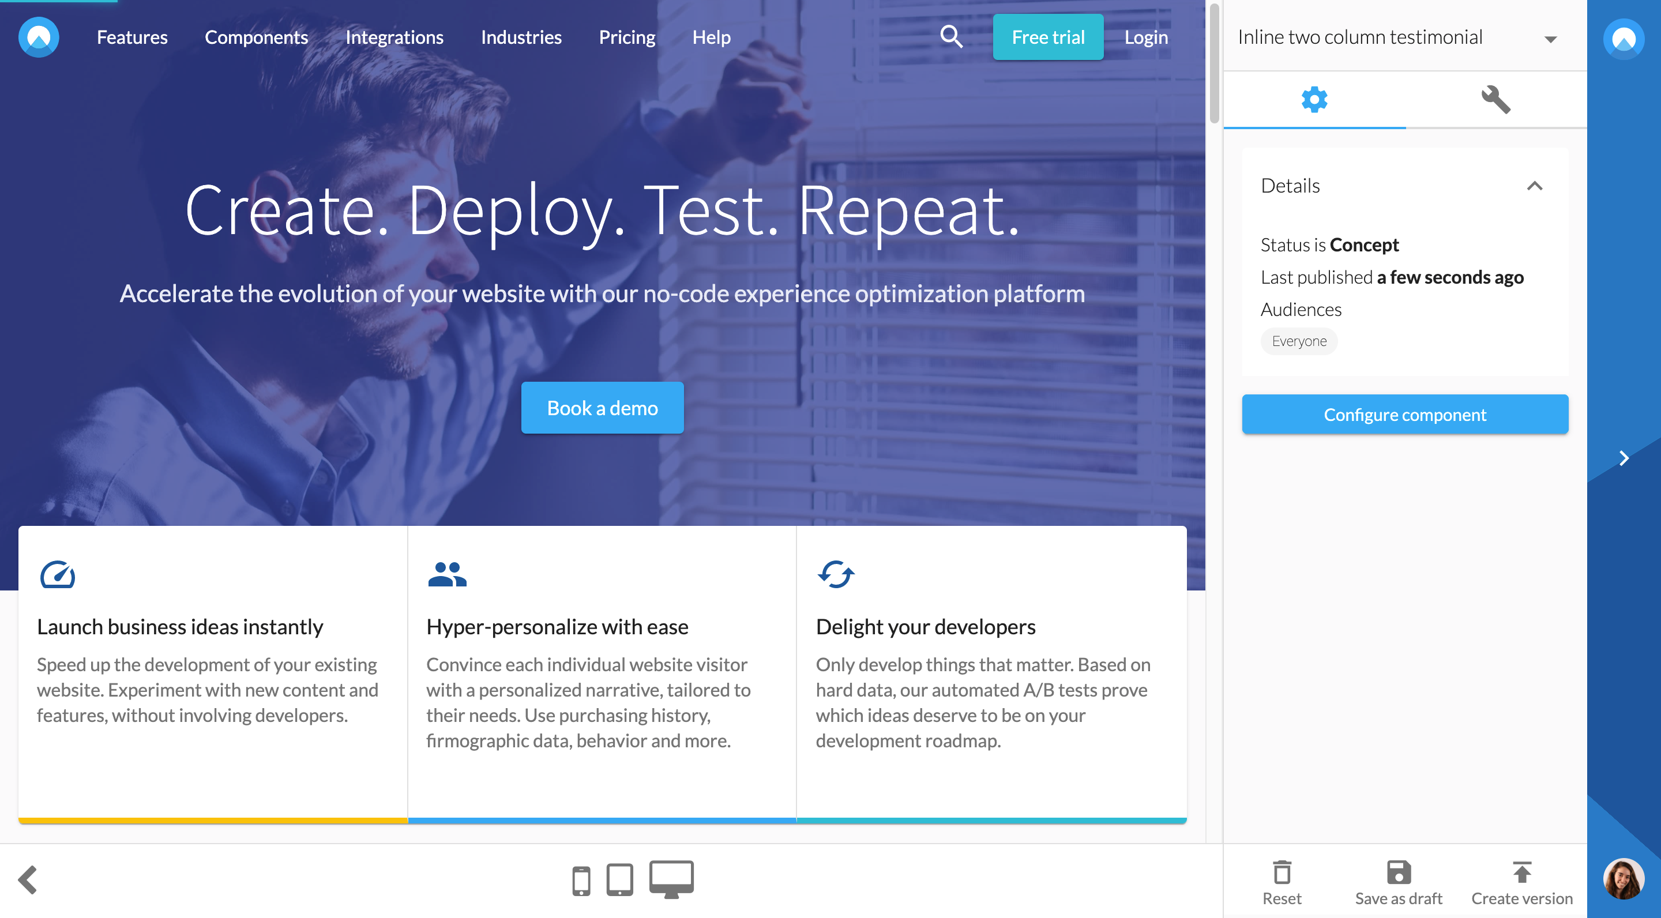Open the Integrations menu item
Screen dimensions: 1661x918
click(x=394, y=37)
